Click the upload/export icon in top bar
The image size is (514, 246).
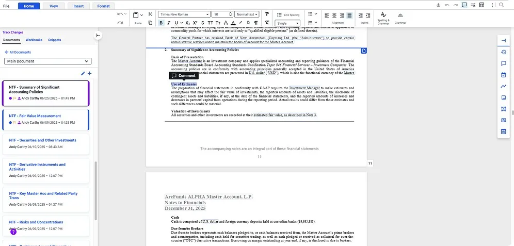point(438,5)
